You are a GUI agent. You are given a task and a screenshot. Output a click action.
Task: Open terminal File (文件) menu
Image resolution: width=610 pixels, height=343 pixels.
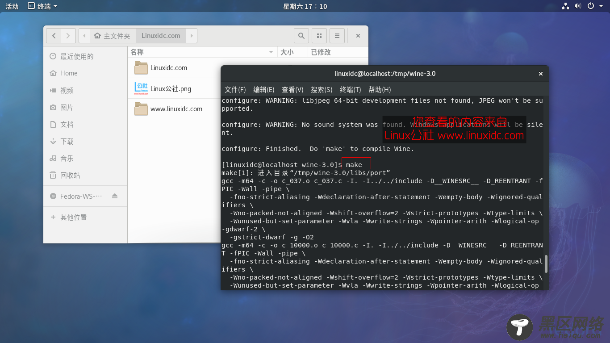pyautogui.click(x=235, y=89)
